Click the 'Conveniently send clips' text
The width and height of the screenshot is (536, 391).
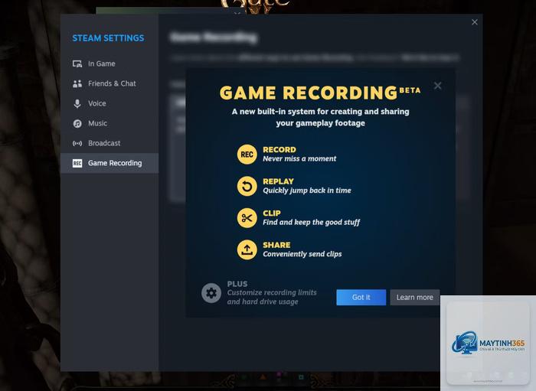[302, 254]
